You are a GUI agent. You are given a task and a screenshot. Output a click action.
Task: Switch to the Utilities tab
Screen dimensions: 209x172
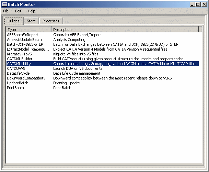[14, 21]
